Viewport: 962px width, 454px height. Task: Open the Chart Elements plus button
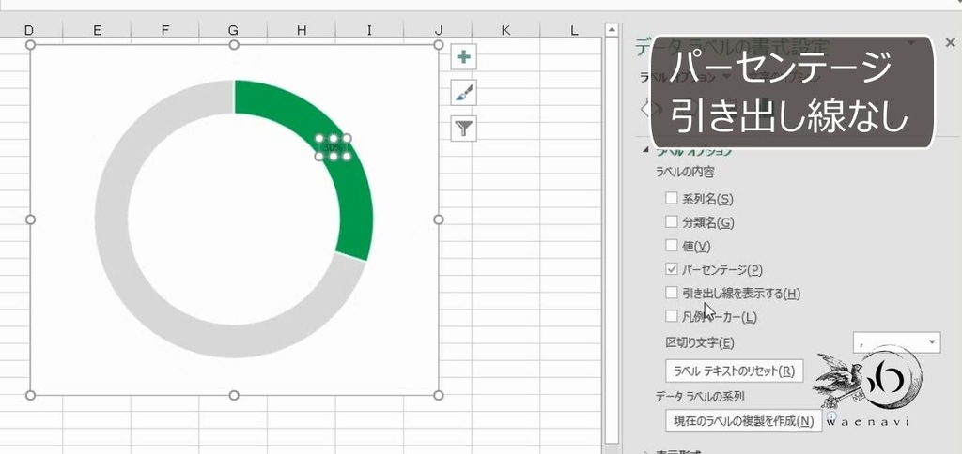[x=464, y=57]
